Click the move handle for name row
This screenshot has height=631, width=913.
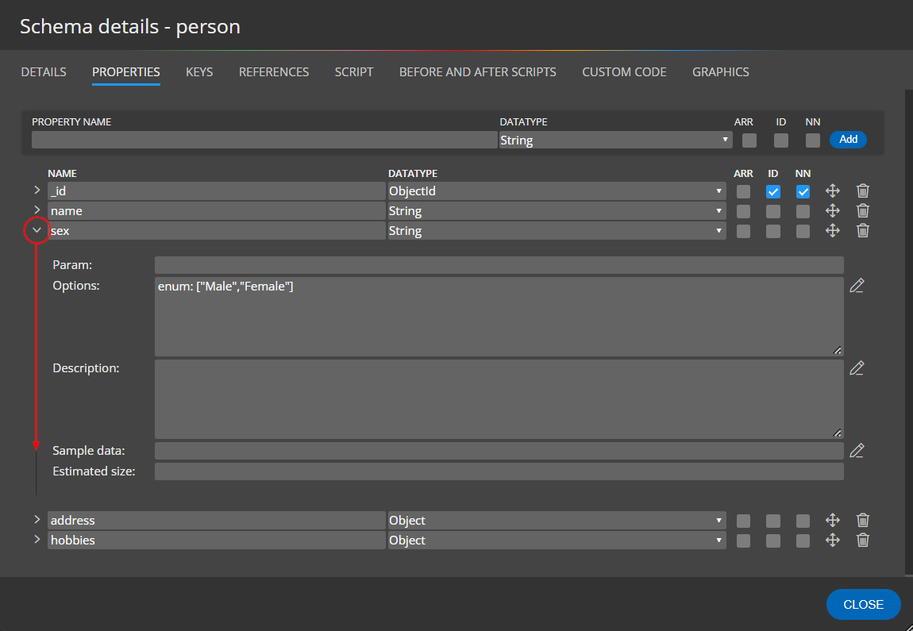[833, 211]
